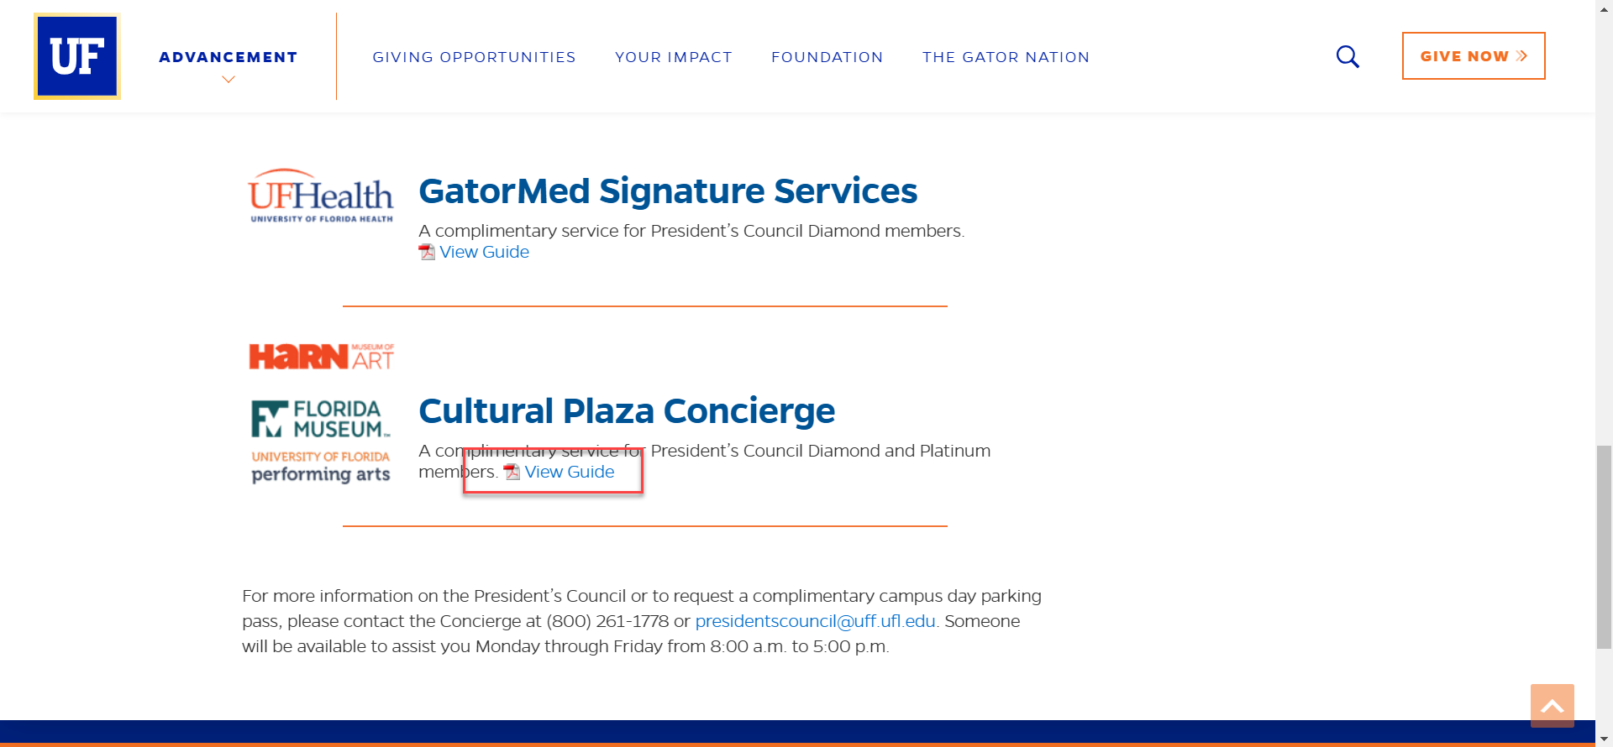1613x747 pixels.
Task: Click the UF Health logo
Action: point(321,196)
